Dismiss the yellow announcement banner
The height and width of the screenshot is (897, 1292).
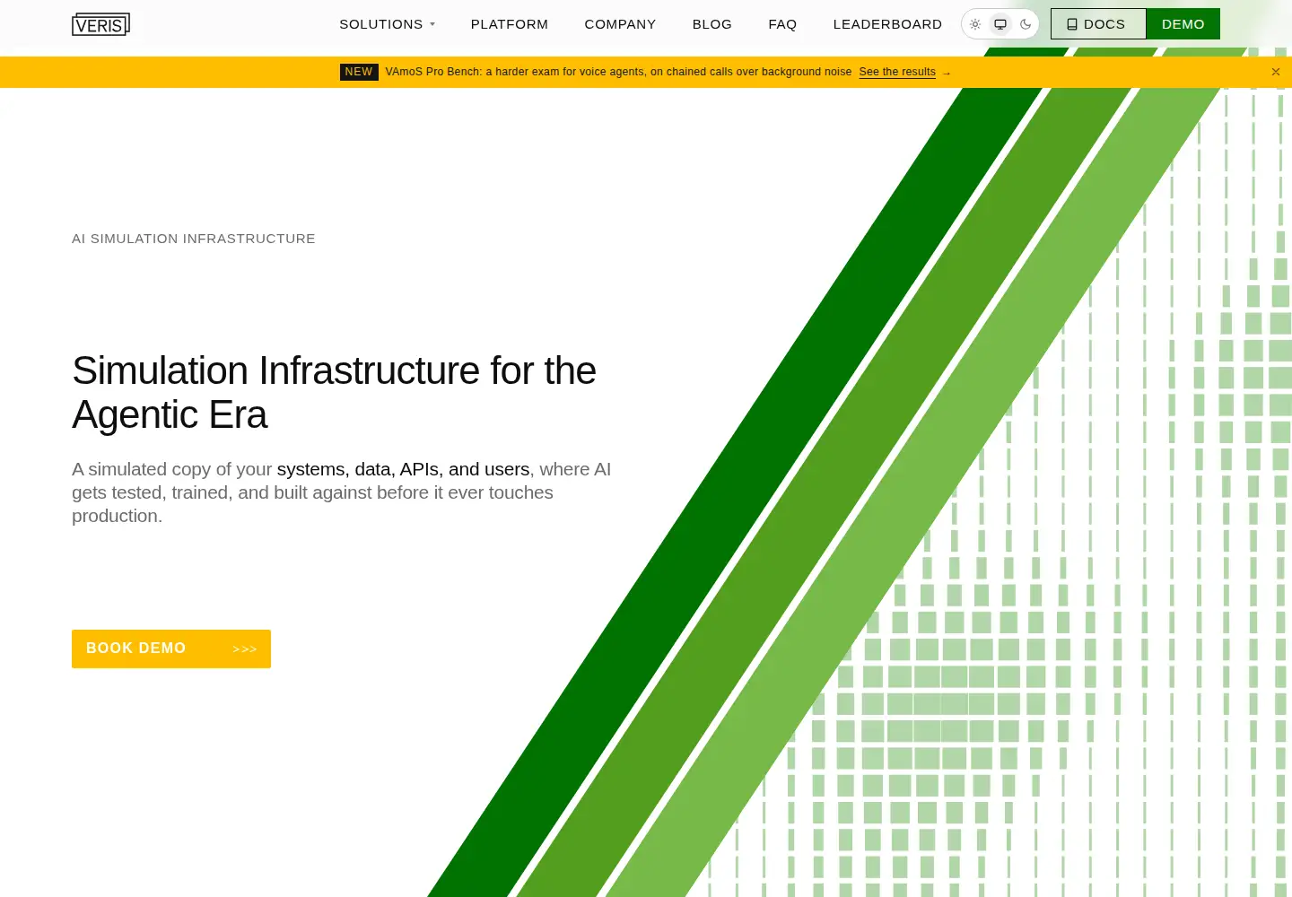[1276, 72]
